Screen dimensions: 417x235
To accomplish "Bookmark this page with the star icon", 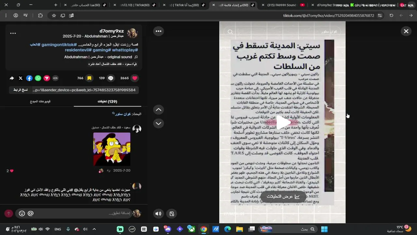I will coord(54,15).
